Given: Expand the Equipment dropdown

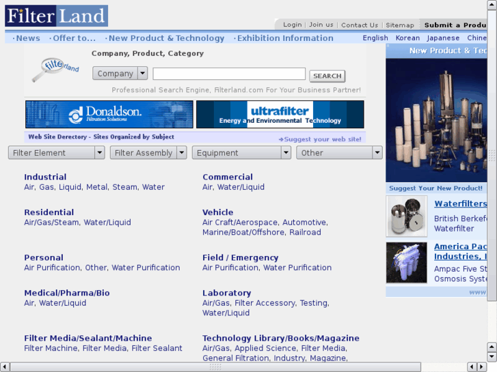Looking at the screenshot, I should coord(241,153).
